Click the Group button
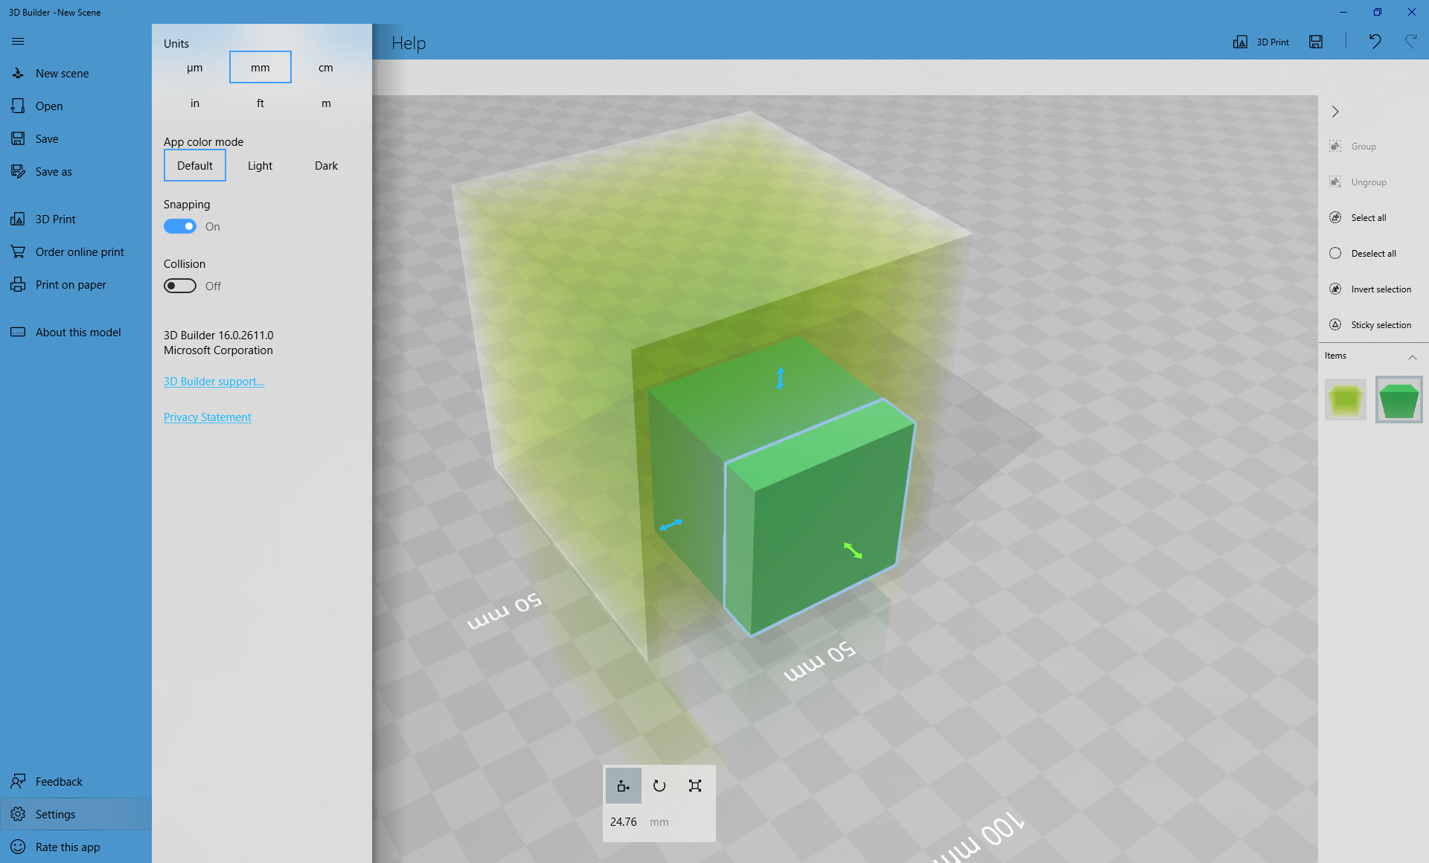Screen dimensions: 1429x863 pos(1372,146)
